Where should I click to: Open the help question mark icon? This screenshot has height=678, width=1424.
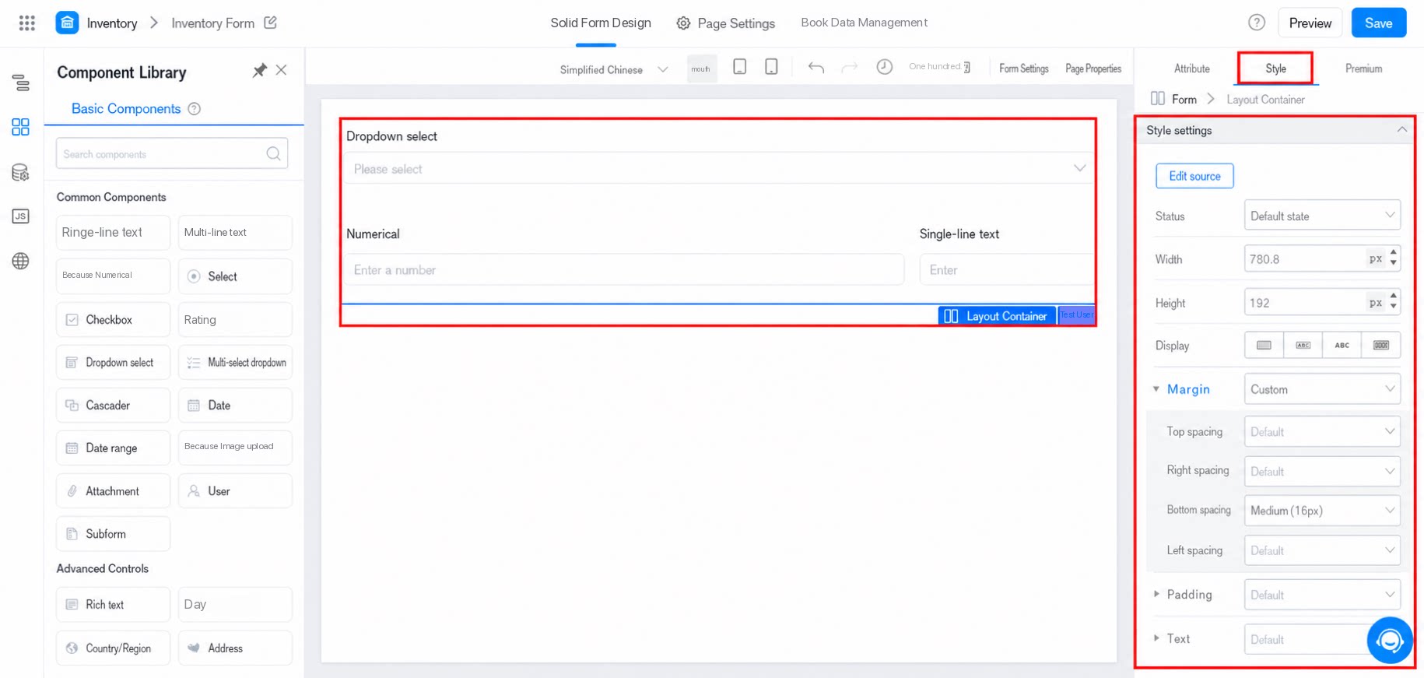1257,23
